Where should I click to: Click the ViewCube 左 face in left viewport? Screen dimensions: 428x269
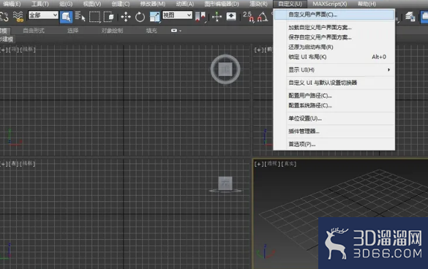click(x=225, y=183)
